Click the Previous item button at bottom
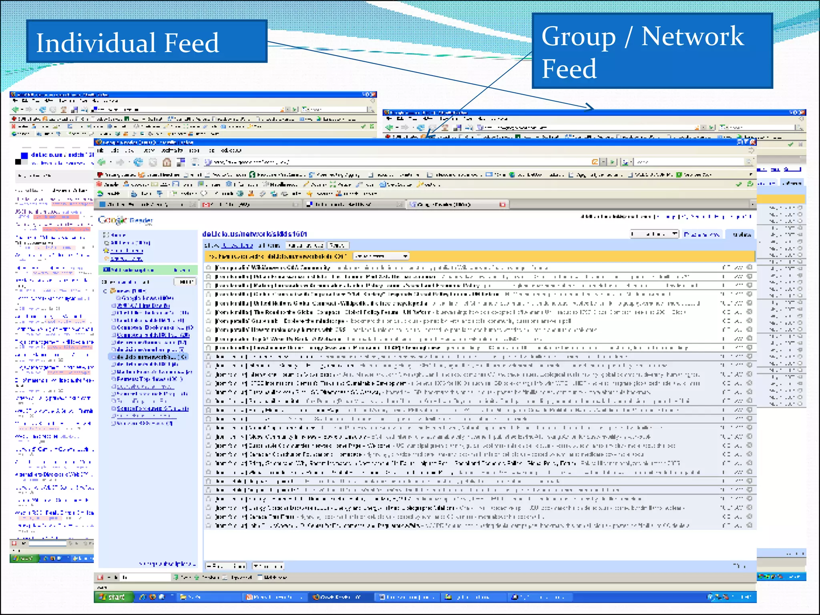Image resolution: width=820 pixels, height=615 pixels. pyautogui.click(x=225, y=566)
